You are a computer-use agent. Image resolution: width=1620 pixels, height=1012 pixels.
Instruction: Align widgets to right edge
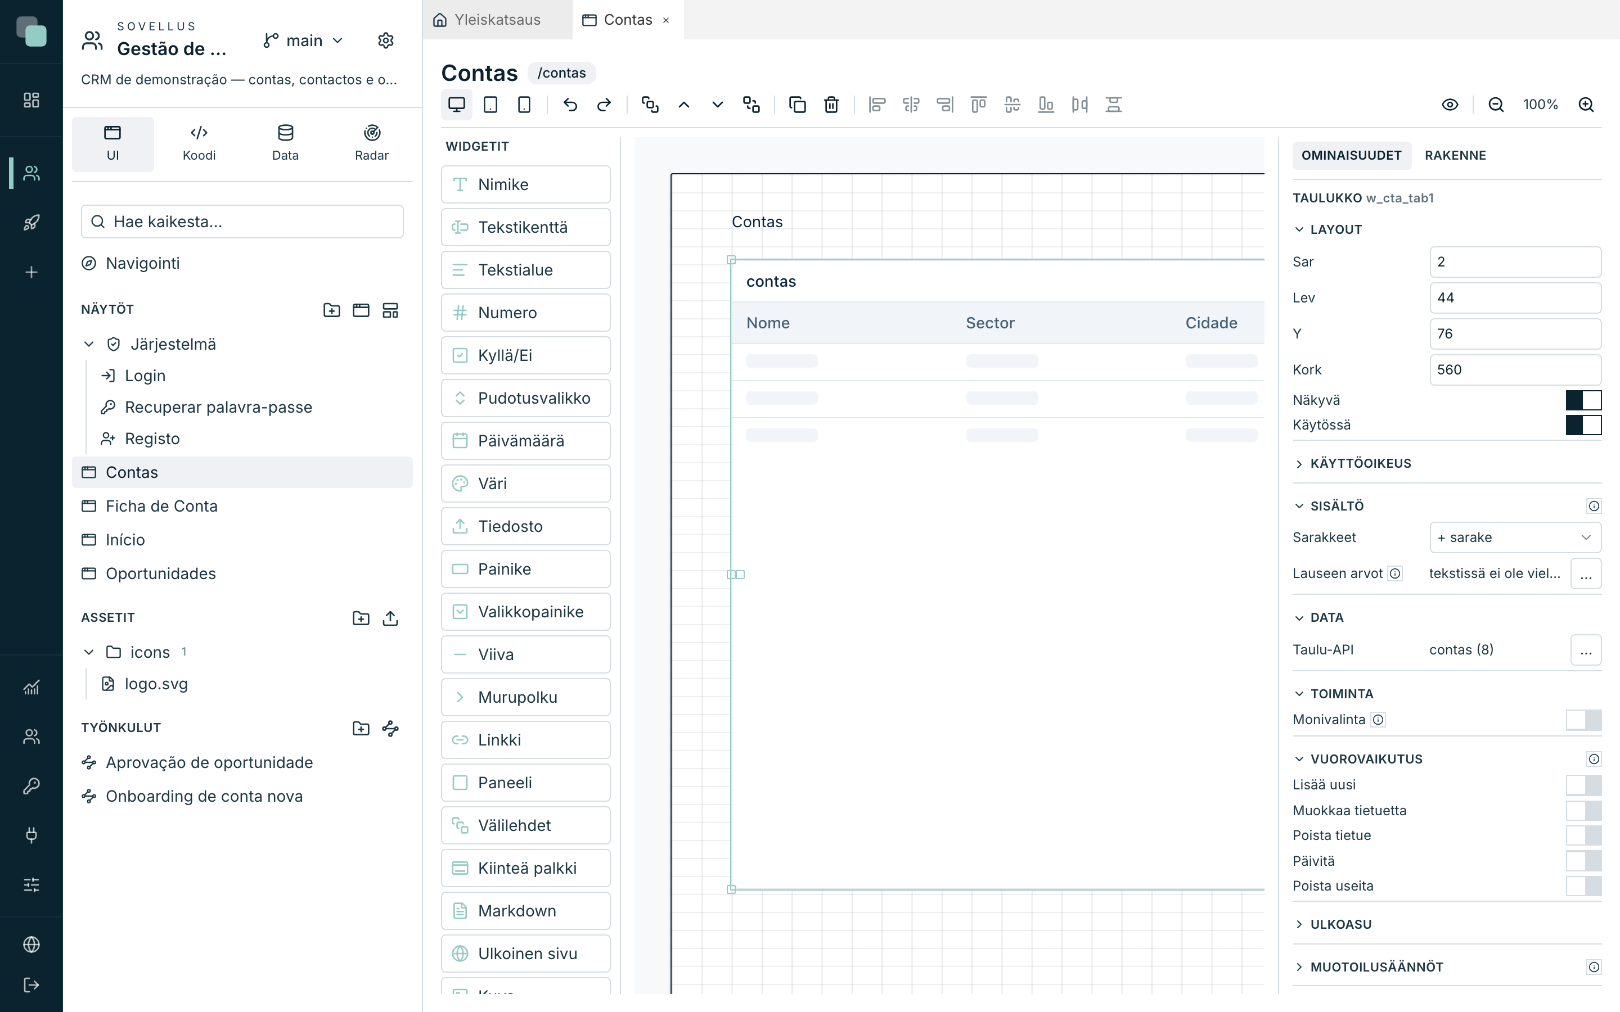coord(944,105)
